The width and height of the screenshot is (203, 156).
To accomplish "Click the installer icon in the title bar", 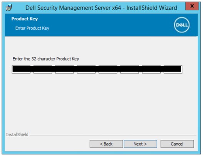I will [x=9, y=8].
